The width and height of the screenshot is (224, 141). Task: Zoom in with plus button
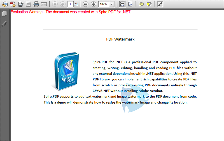click(x=94, y=4)
